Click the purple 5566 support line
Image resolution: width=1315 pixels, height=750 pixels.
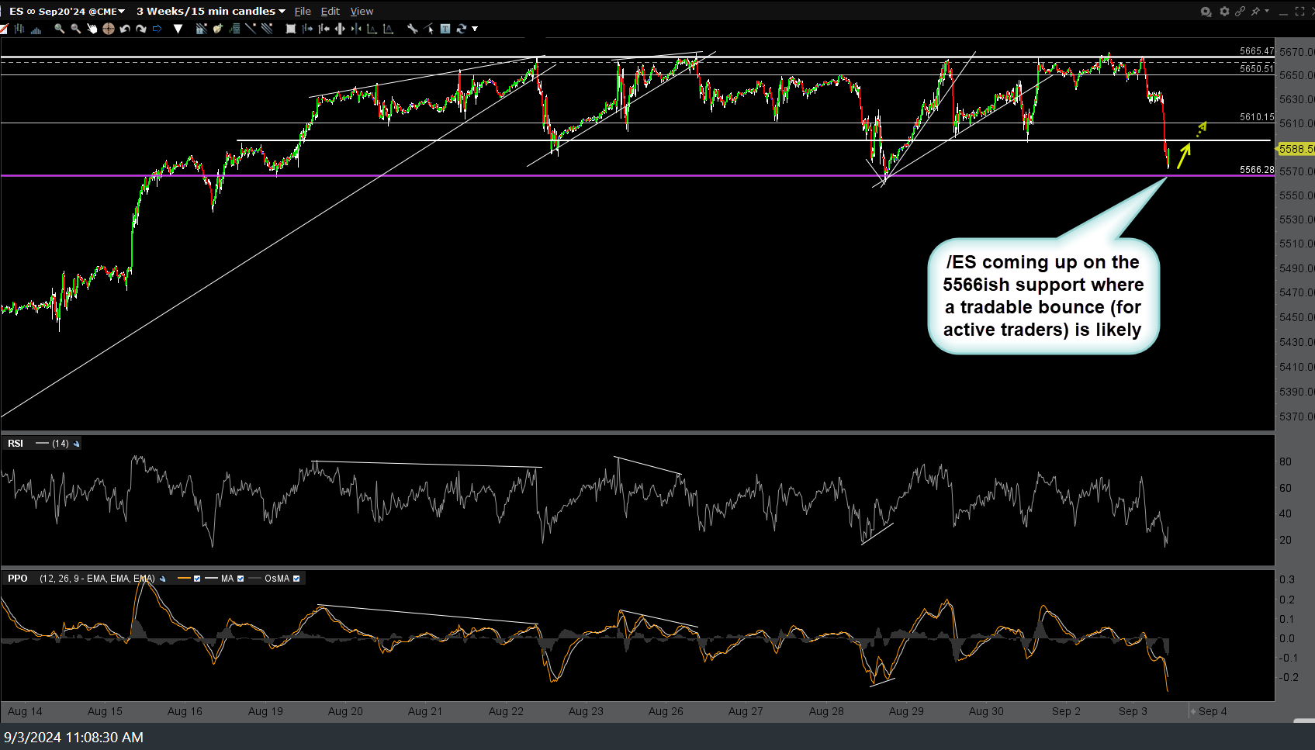click(621, 176)
